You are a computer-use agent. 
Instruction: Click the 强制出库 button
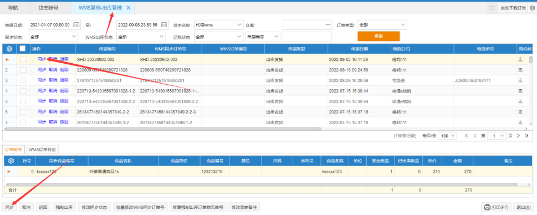coord(64,207)
